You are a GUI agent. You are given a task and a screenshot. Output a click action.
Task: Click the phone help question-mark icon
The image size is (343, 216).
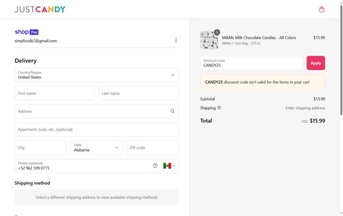155,166
